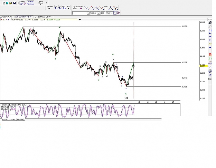Select second FIB time tool icon
Image resolution: width=216 pixels, height=168 pixels.
(59, 8)
